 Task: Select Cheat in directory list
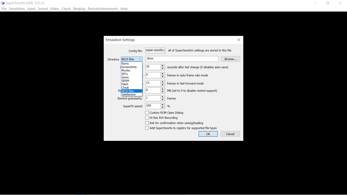click(131, 88)
